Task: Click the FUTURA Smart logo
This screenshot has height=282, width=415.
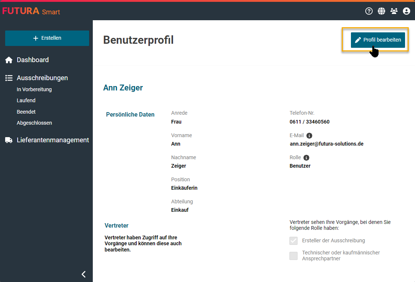Action: (x=31, y=11)
